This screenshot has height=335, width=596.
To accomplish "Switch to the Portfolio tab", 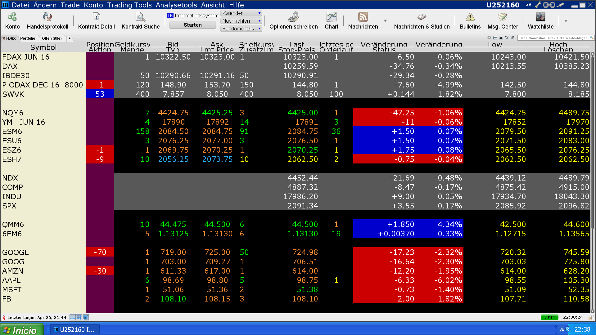I will [28, 38].
